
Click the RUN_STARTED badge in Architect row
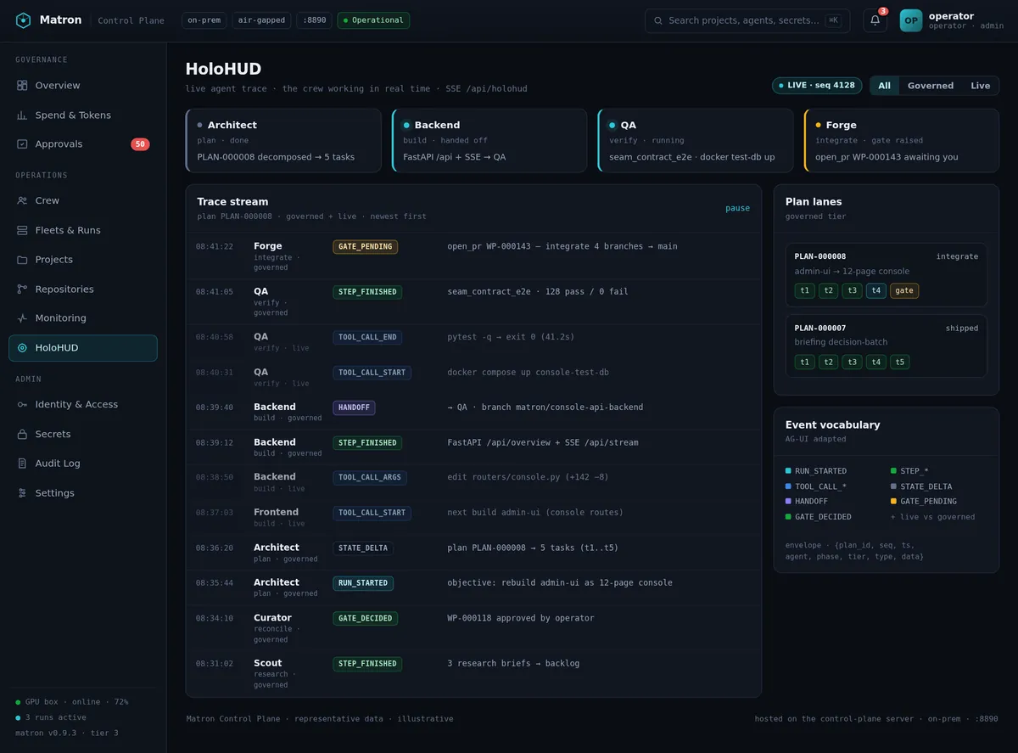(362, 583)
